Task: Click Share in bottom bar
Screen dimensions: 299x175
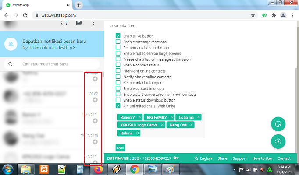Action: (x=222, y=158)
